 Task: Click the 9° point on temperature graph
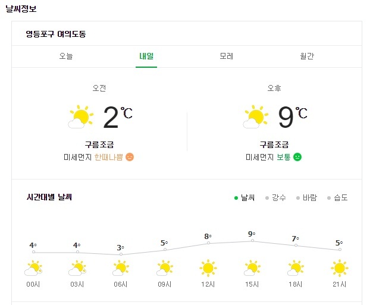[x=252, y=241]
